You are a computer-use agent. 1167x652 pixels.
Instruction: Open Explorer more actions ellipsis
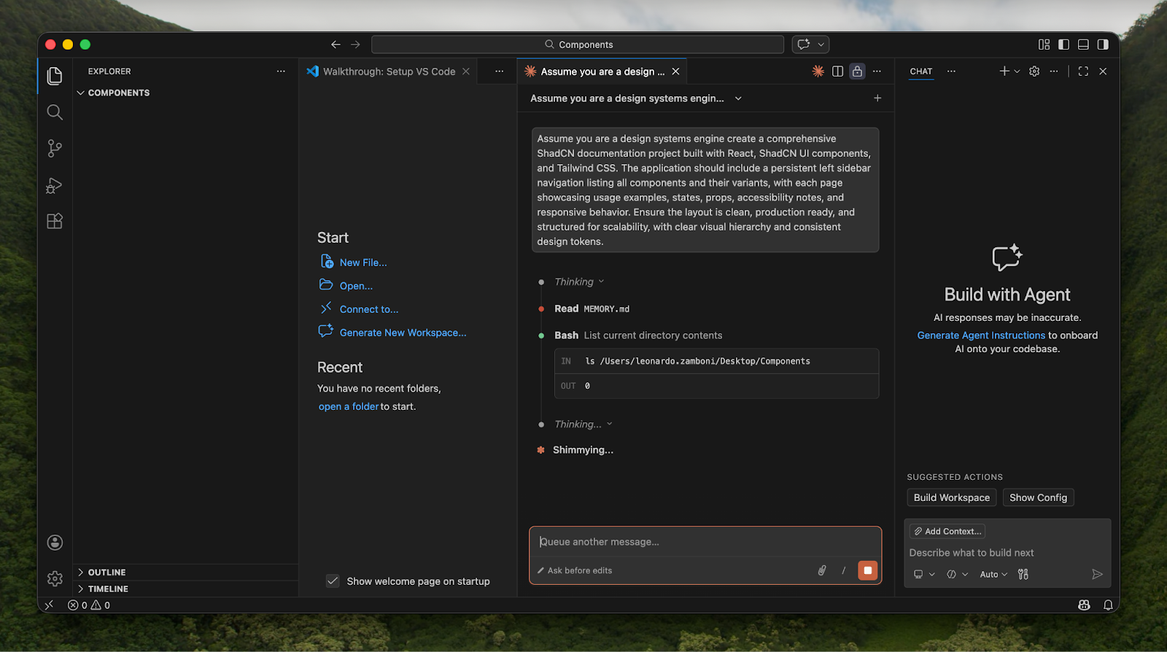[281, 71]
